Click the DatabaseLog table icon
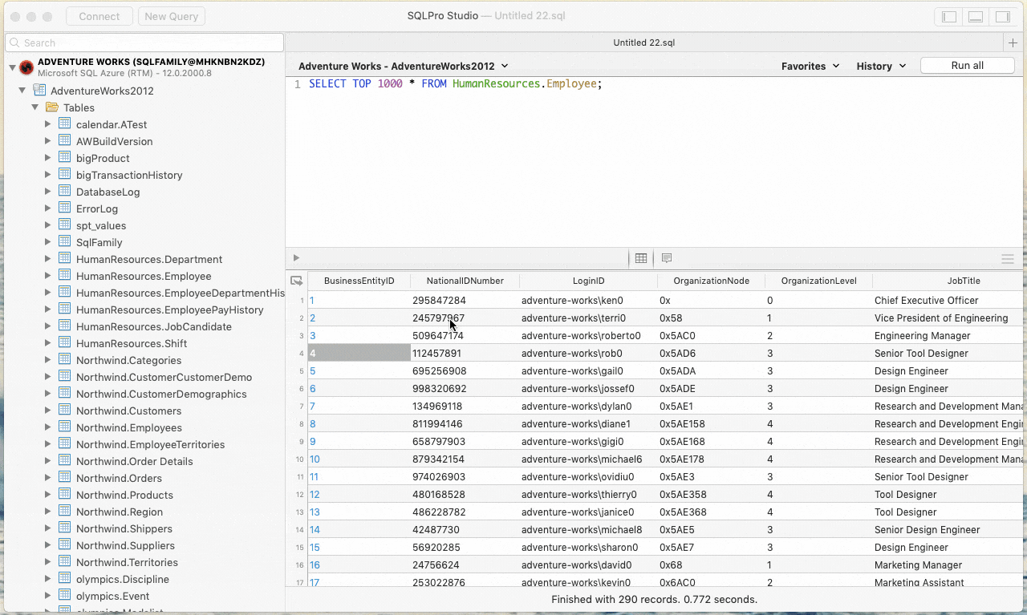Viewport: 1027px width, 615px height. [x=65, y=192]
